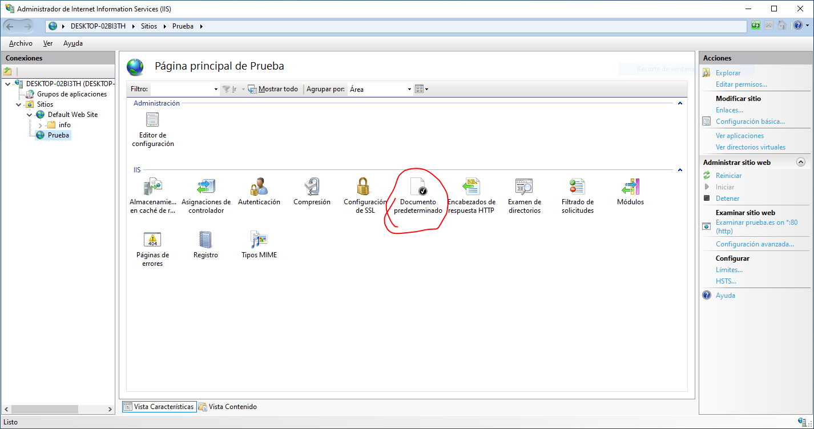Click Ver aplicaciones link
The width and height of the screenshot is (814, 429).
(740, 136)
